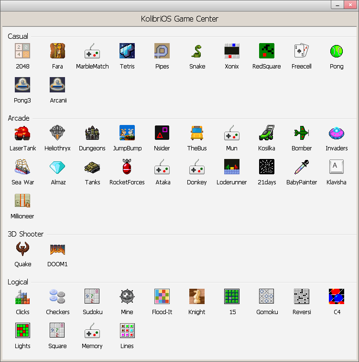Start the Checkers board game

(x=57, y=296)
